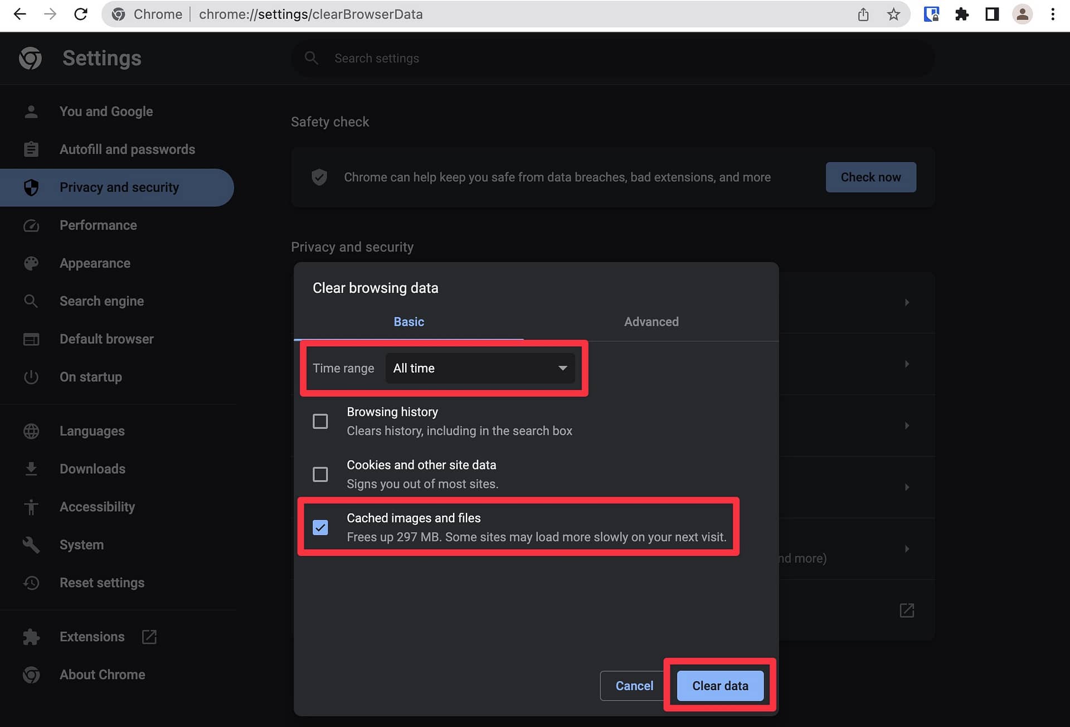Screen dimensions: 1070x727
Task: Click the You and Google profile icon
Action: click(x=30, y=111)
